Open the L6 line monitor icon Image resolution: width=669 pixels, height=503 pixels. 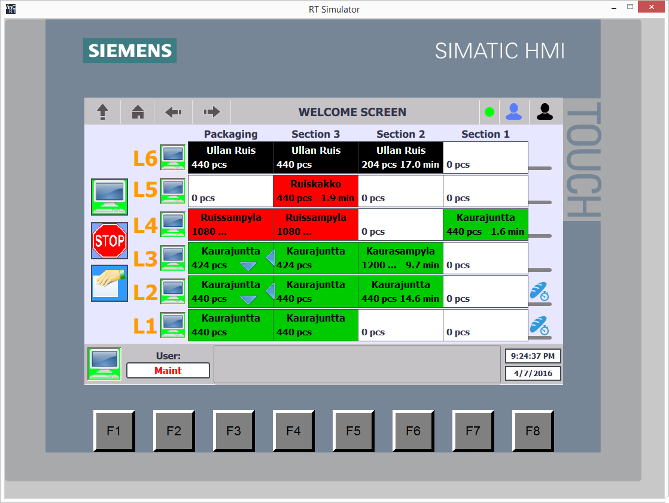coord(173,157)
